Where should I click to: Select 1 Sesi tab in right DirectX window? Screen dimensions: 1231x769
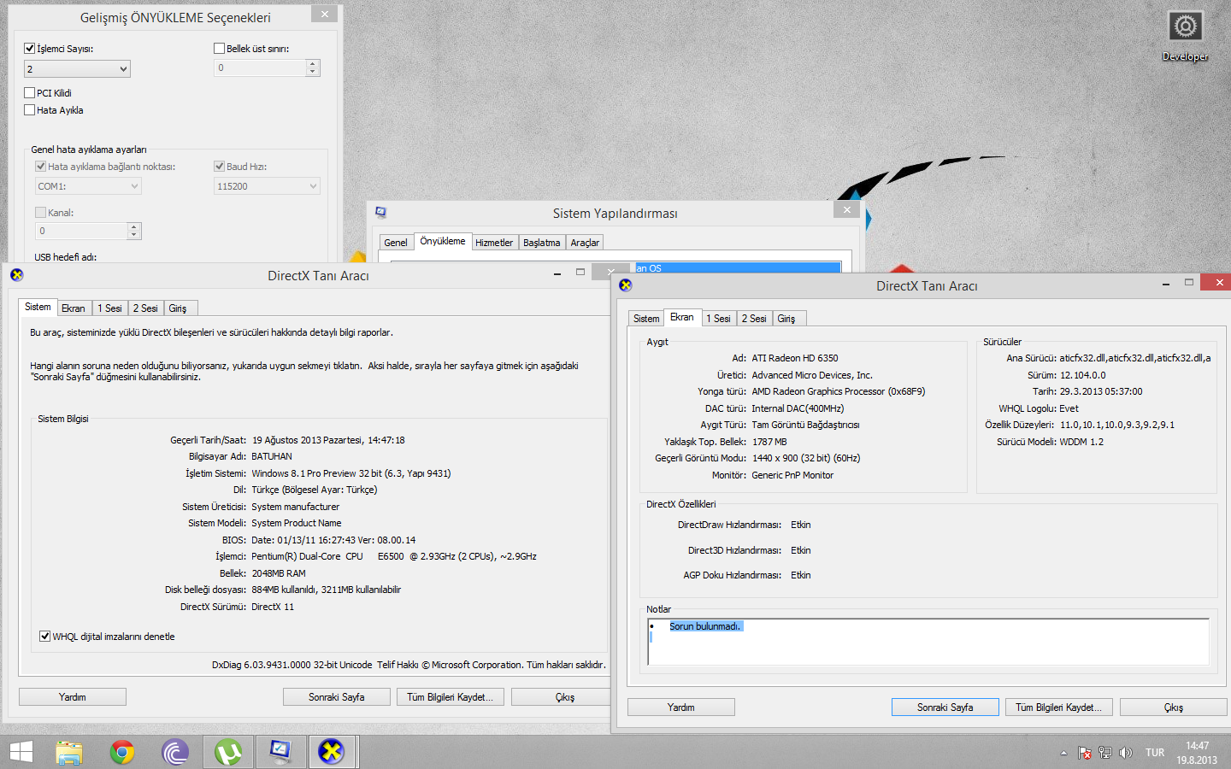point(718,319)
